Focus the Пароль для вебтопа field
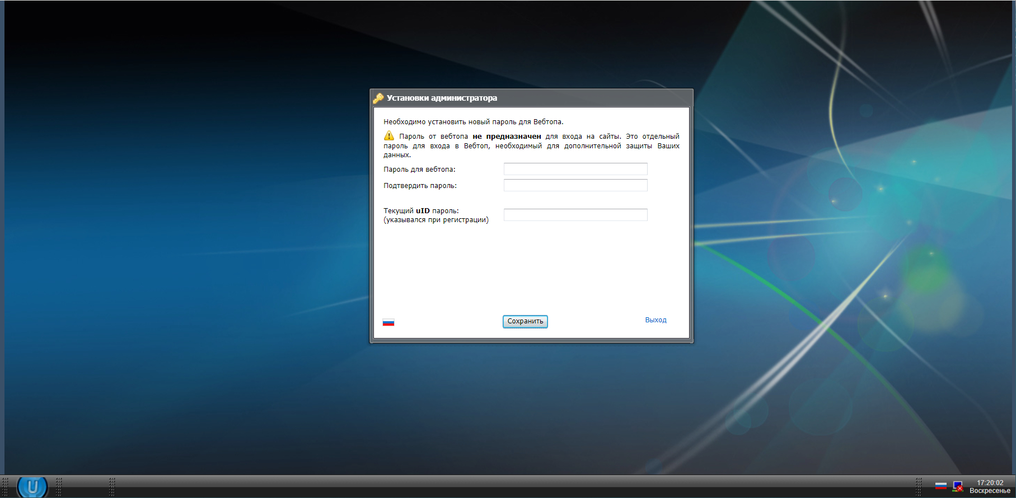The height and width of the screenshot is (498, 1016). (575, 169)
